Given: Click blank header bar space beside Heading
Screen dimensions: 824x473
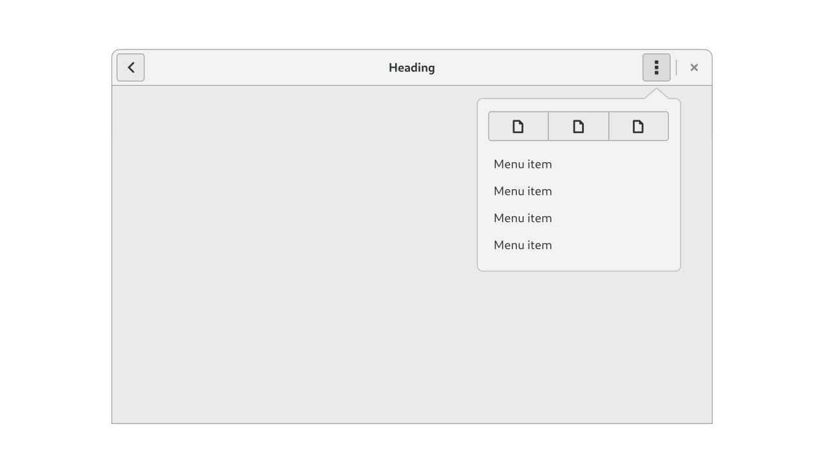Looking at the screenshot, I should [257, 68].
